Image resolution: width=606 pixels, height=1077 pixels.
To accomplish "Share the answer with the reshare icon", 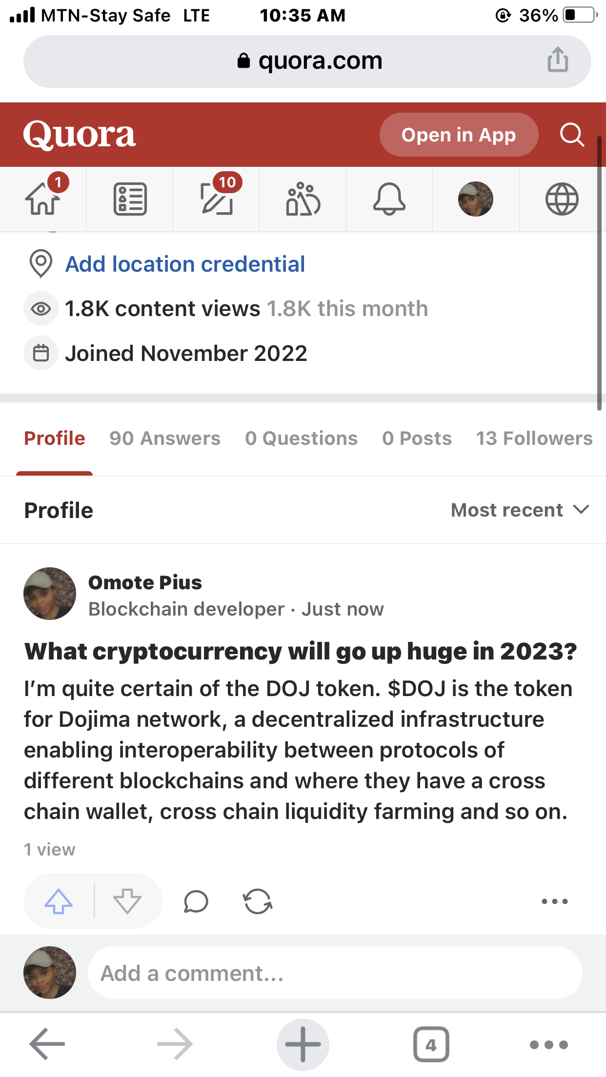I will [258, 901].
